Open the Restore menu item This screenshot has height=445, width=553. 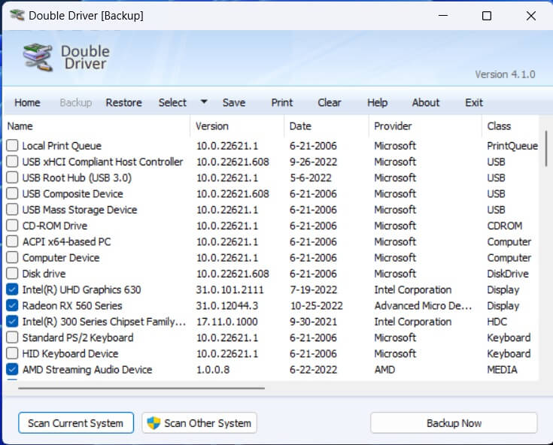(x=124, y=102)
